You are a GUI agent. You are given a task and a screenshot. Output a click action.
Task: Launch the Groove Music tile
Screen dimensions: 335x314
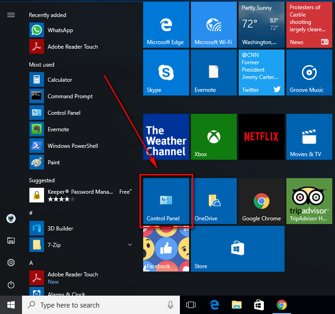309,73
